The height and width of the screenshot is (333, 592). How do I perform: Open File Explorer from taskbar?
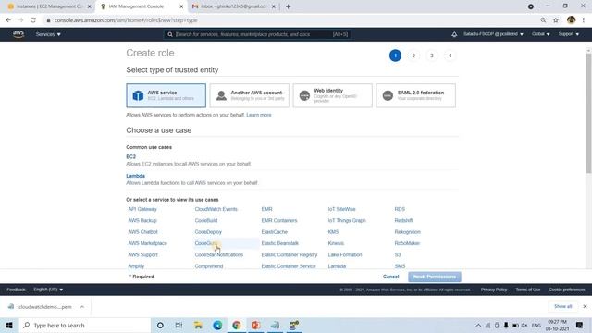(x=198, y=325)
